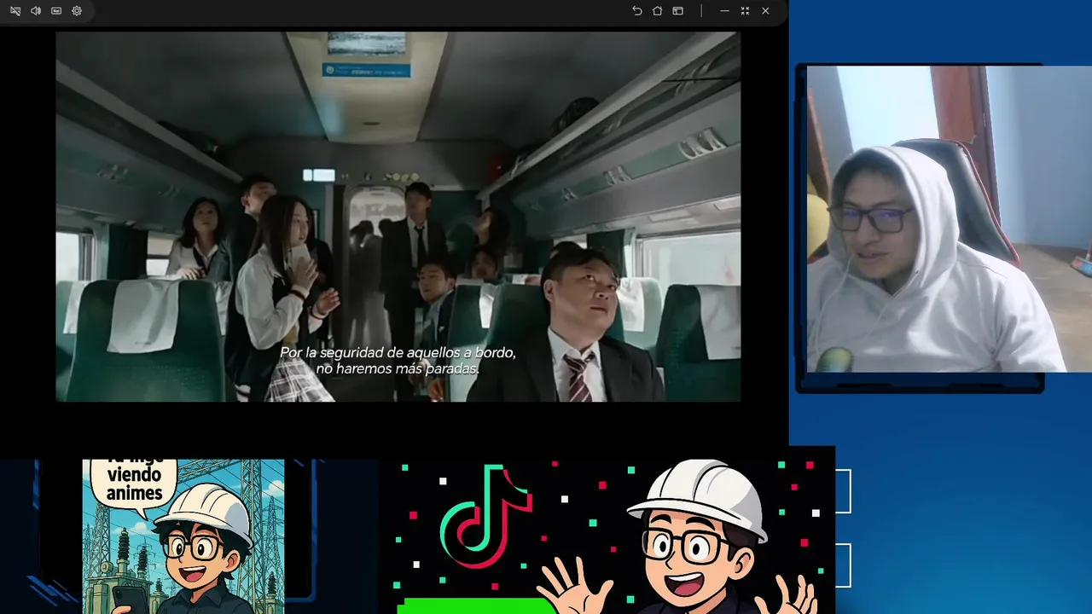Viewport: 1092px width, 614px height.
Task: Open the keyboard icon in the title bar
Action: pos(56,11)
